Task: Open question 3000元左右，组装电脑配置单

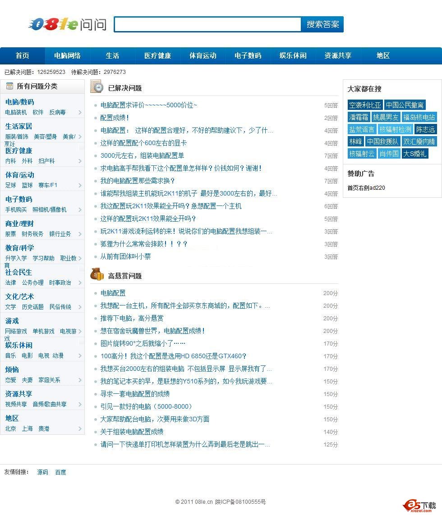Action: tap(142, 156)
